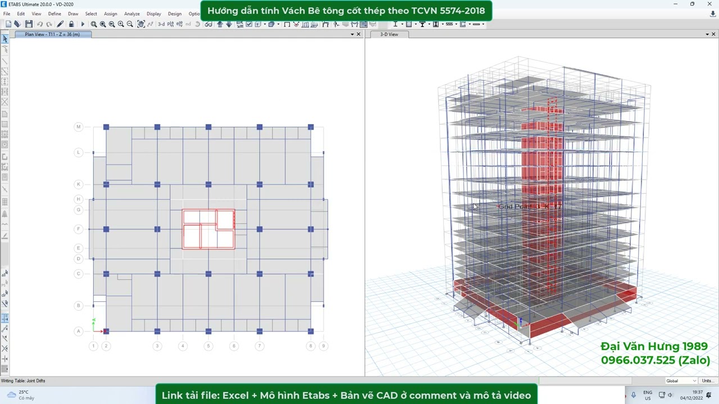Click the previous zoom icon
This screenshot has width=719, height=404.
point(112,24)
